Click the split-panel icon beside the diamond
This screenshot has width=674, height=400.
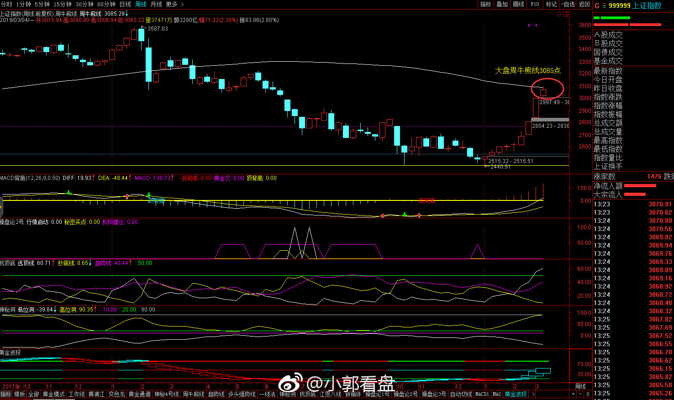click(x=565, y=14)
